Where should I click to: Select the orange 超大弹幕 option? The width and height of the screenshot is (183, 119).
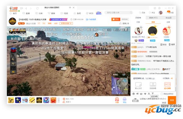coord(167,86)
